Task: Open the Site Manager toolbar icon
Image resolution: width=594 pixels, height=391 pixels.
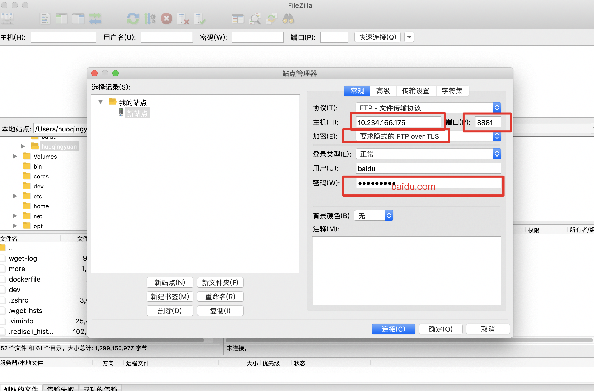Action: (7, 19)
